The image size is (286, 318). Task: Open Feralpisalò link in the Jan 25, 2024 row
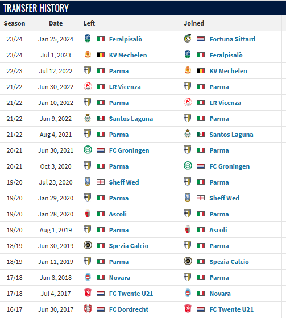[125, 39]
